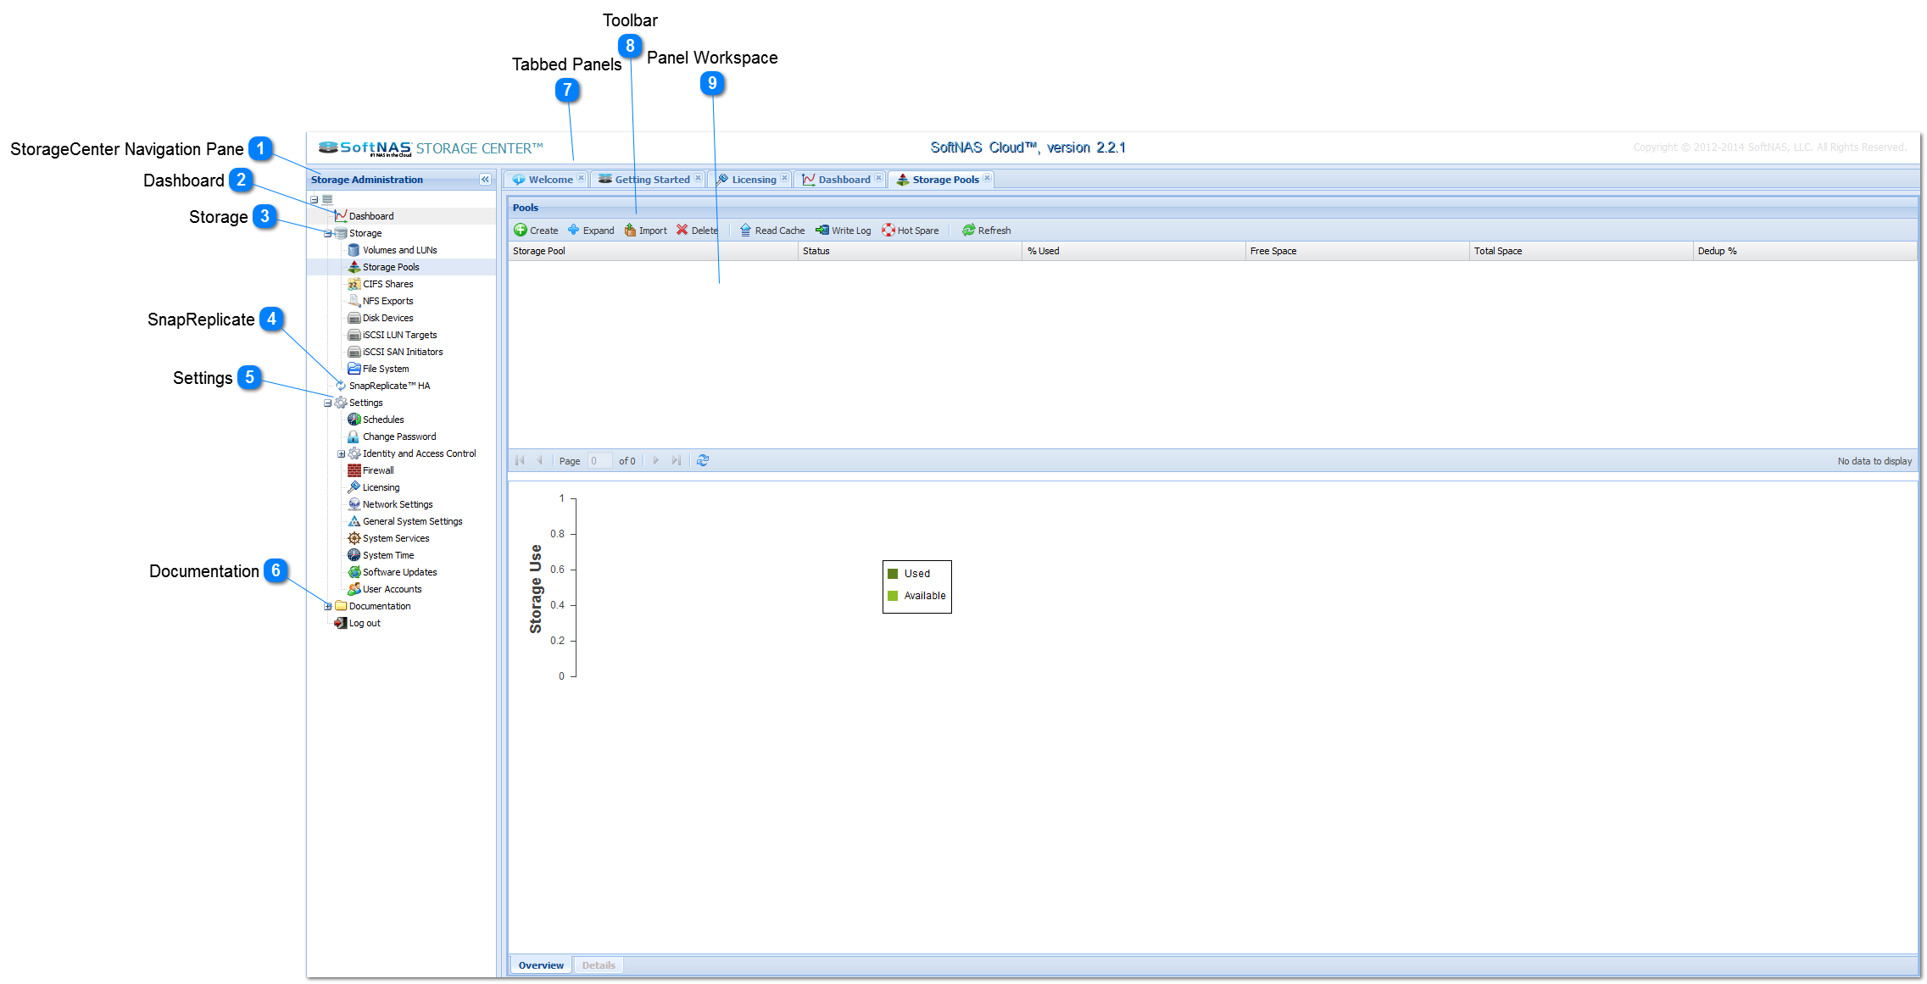
Task: Open iSCSI LUN Targets tree item
Action: click(399, 335)
